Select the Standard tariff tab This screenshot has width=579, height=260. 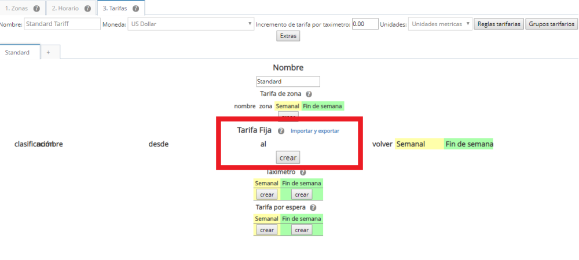[17, 52]
